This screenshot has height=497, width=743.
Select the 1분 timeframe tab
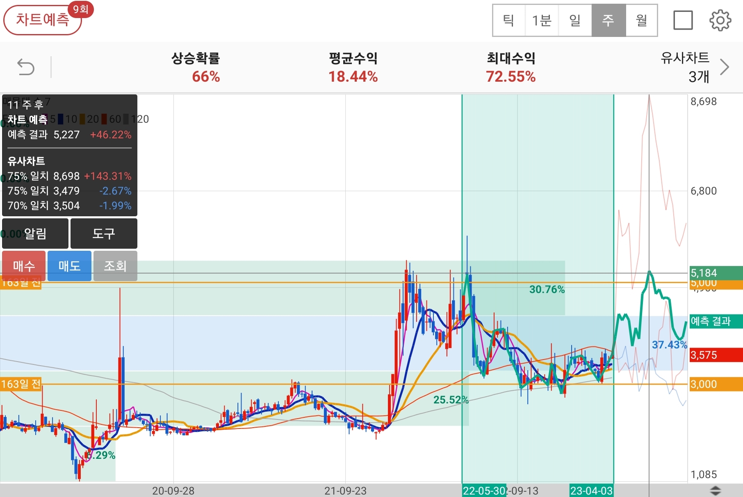542,20
